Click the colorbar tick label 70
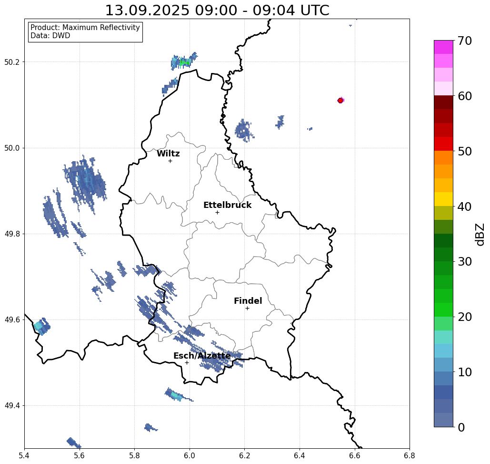Viewport: 490px width, 464px height. [x=464, y=41]
